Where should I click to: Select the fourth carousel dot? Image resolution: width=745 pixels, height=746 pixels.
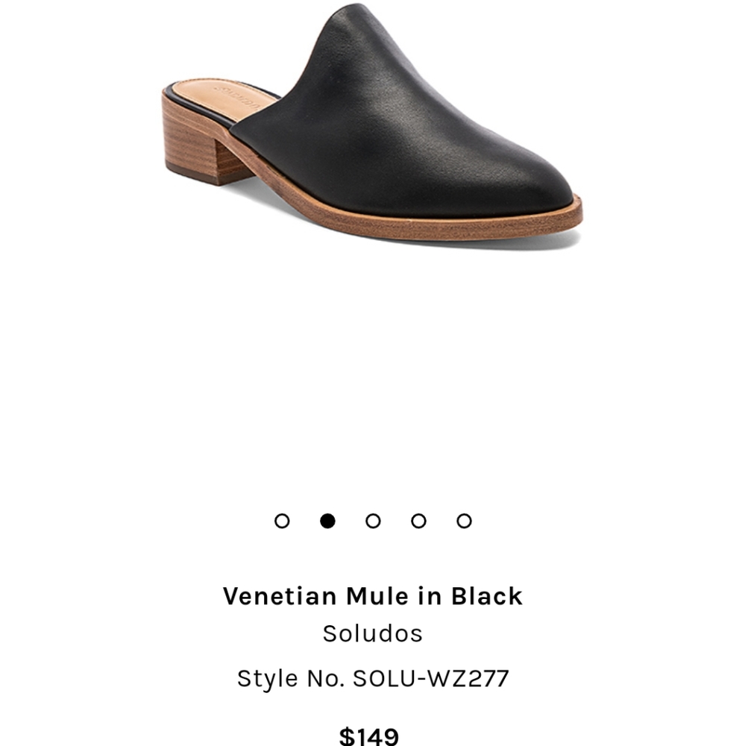pyautogui.click(x=418, y=520)
